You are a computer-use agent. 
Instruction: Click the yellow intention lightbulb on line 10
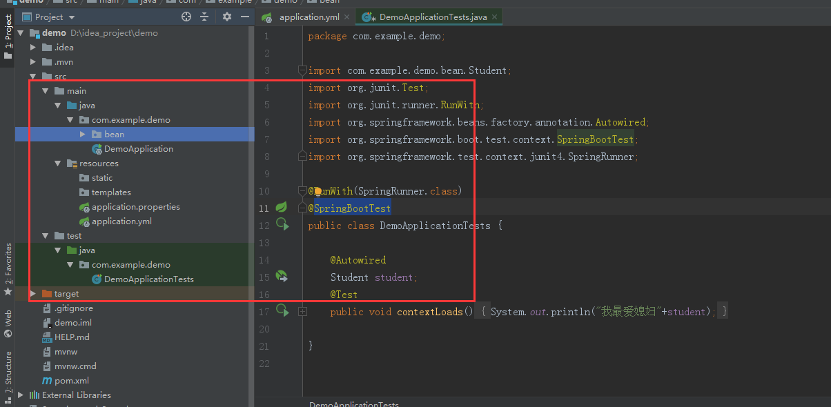(318, 192)
